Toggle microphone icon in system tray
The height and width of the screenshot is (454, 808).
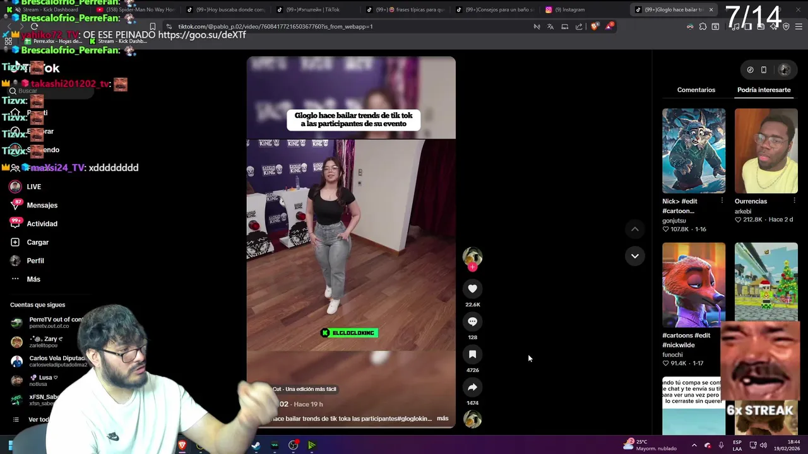721,445
